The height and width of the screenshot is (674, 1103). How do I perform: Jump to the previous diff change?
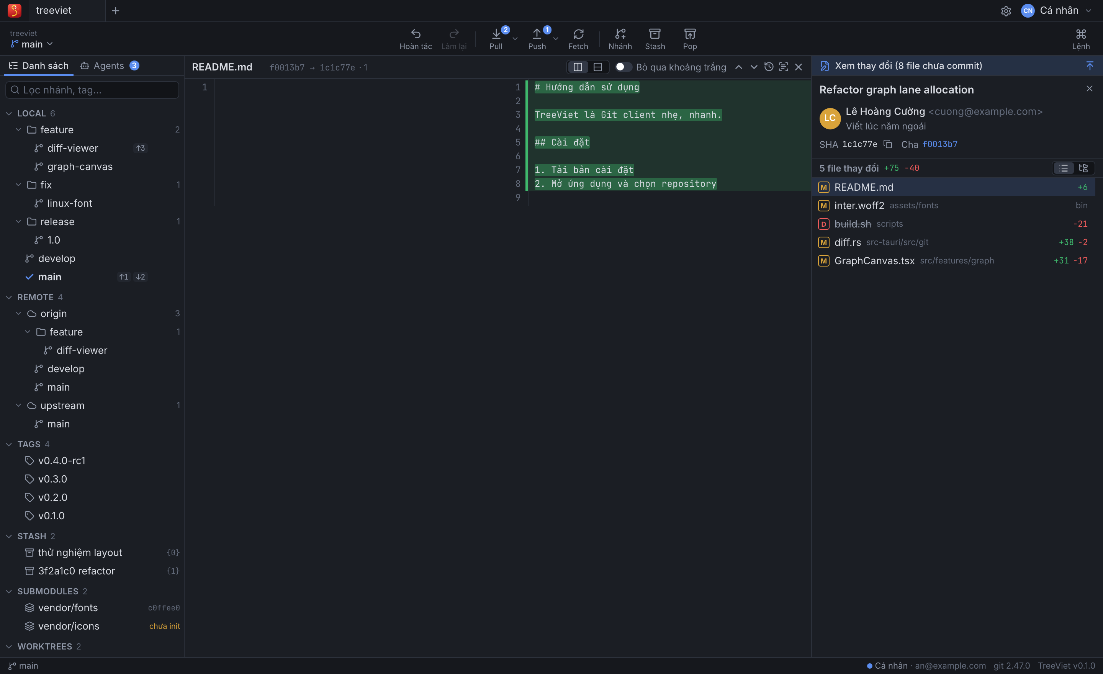pos(739,67)
